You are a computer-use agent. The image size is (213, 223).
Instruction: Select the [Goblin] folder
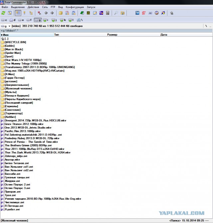pyautogui.click(x=8, y=46)
